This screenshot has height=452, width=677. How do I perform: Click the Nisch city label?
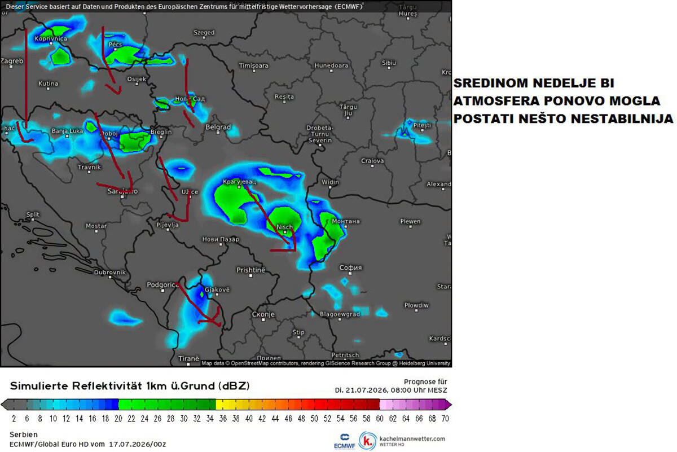(x=285, y=227)
